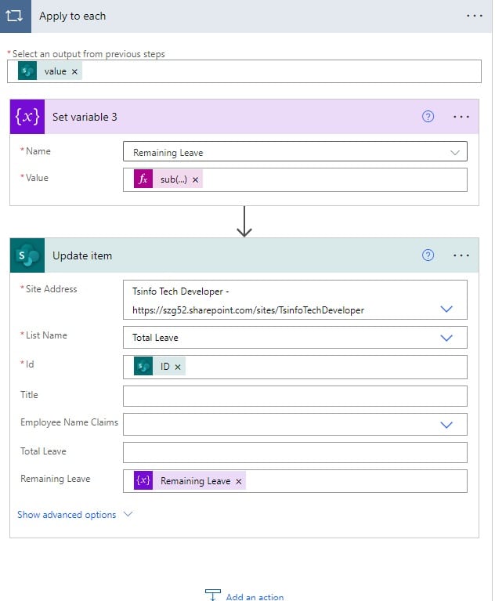Image resolution: width=495 pixels, height=601 pixels.
Task: Open Apply to each ellipsis menu
Action: (x=475, y=16)
